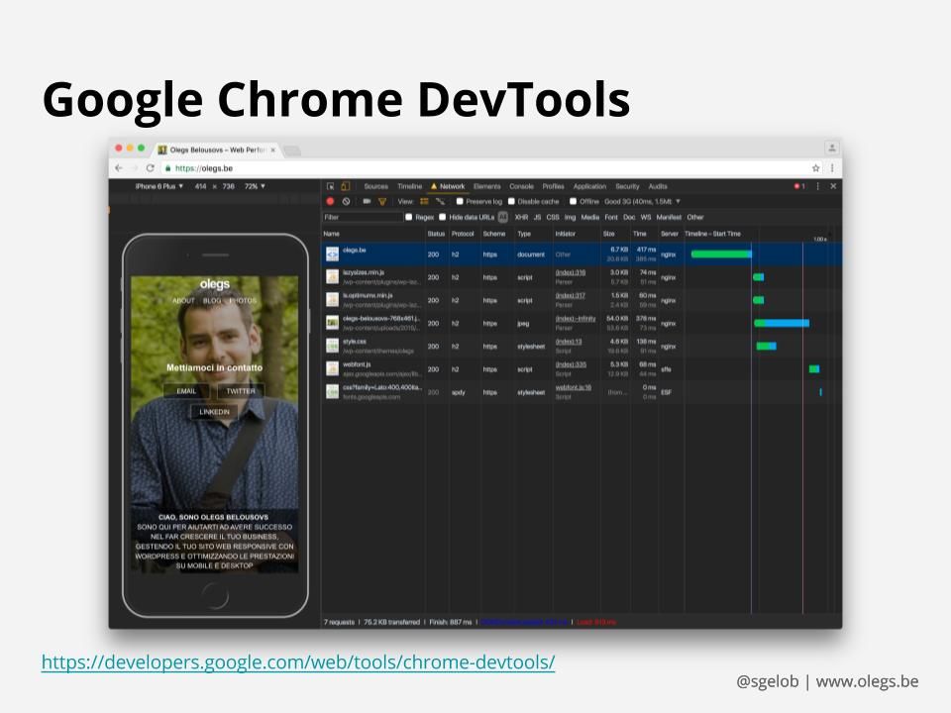Click the browser back arrow

[119, 168]
